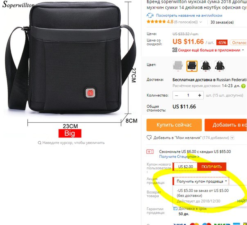Image resolution: width=247 pixels, height=225 pixels.
Task: Click the translate icon beside English title link
Action: click(x=150, y=15)
